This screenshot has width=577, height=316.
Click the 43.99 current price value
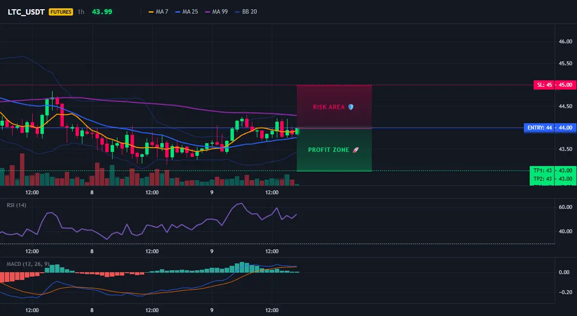tap(102, 12)
